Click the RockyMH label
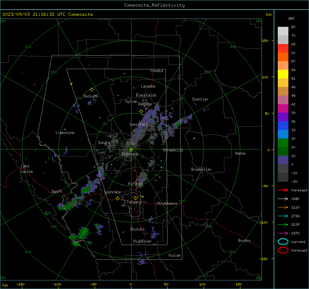This screenshot has width=309, height=289. click(x=91, y=96)
